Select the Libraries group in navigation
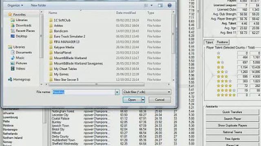The image size is (261, 146). click(x=19, y=47)
